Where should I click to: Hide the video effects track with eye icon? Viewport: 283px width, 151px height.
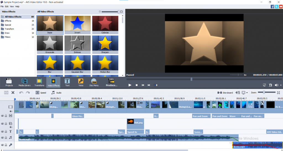[2, 116]
